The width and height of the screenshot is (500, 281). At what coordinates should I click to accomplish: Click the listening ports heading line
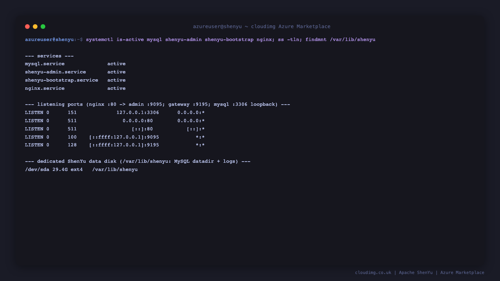pos(157,104)
